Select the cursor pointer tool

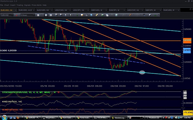click(65, 15)
